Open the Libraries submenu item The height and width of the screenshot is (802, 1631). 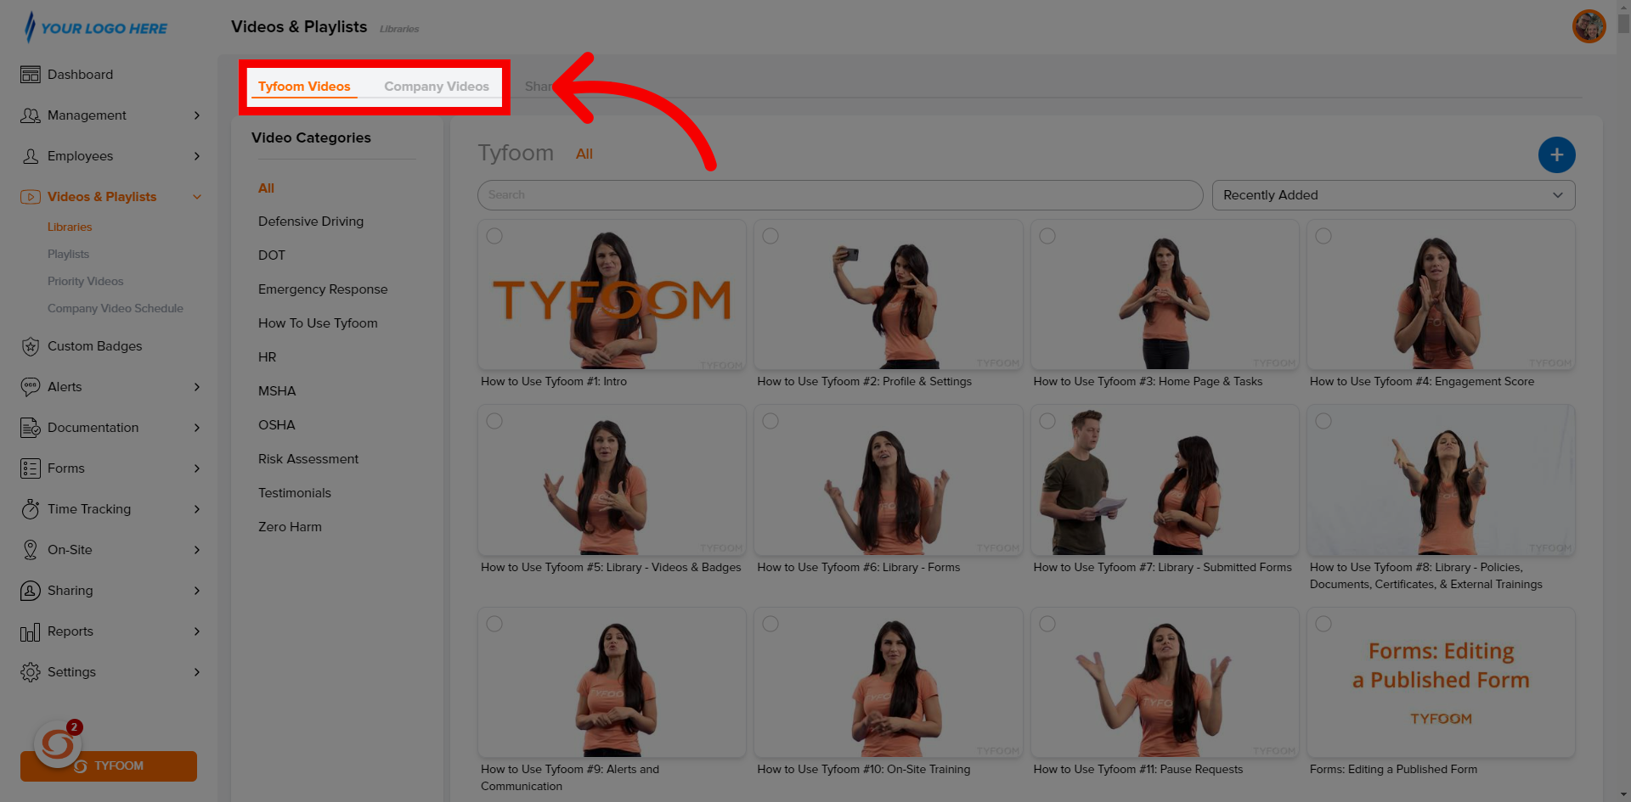click(70, 227)
